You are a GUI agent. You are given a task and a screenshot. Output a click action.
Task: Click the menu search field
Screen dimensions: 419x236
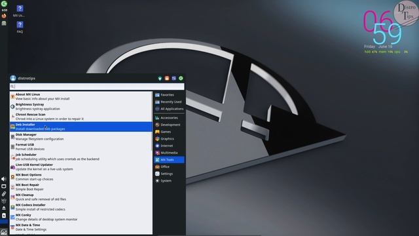pos(97,87)
